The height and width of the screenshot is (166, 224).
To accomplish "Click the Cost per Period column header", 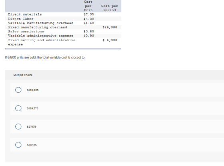I will (x=110, y=8).
